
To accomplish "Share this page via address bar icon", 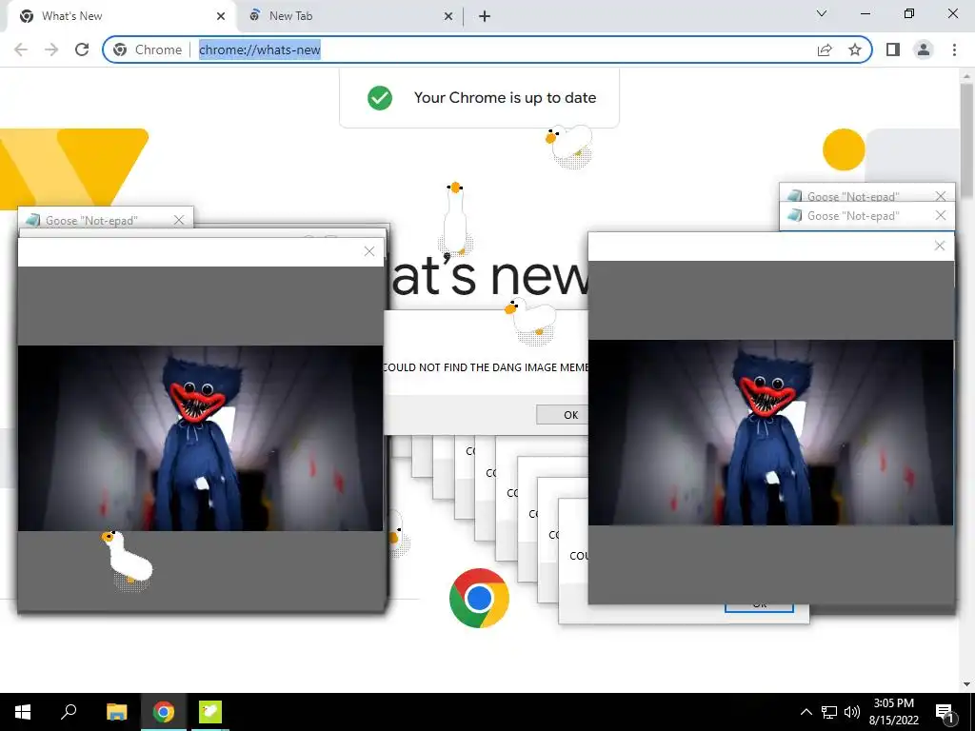I will coord(825,49).
